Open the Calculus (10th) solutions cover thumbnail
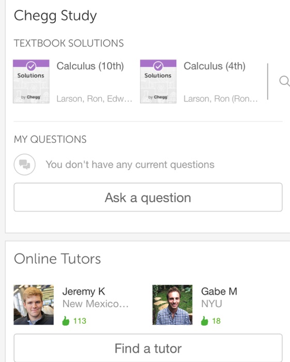Image resolution: width=290 pixels, height=362 pixels. click(x=31, y=82)
